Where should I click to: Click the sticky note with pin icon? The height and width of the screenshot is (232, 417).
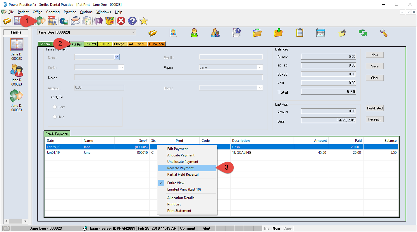(x=342, y=33)
